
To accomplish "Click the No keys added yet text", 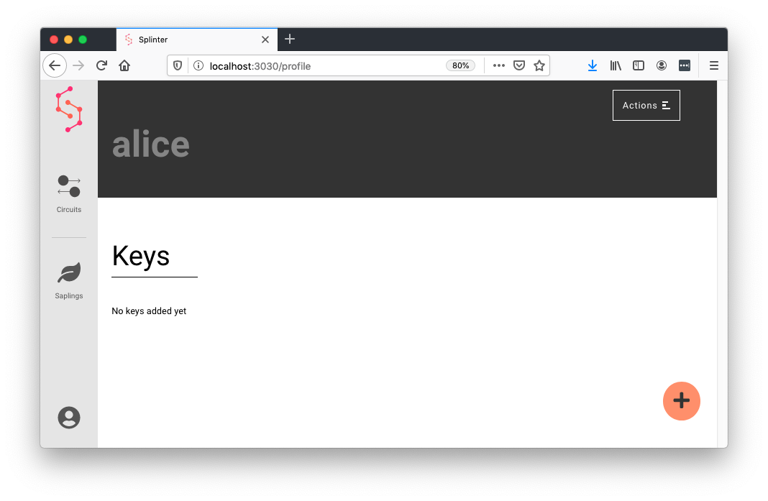I will (x=149, y=311).
